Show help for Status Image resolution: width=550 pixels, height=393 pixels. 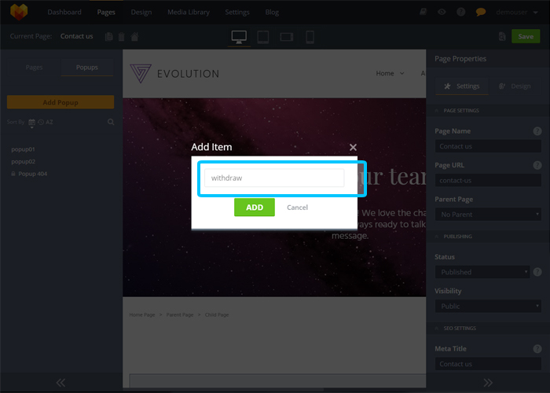coord(537,272)
